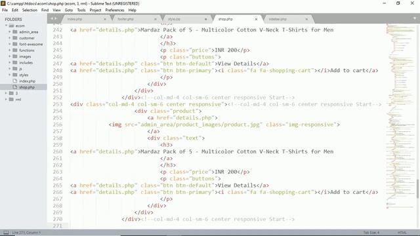Click "INR 200" on line 263

click(226, 172)
